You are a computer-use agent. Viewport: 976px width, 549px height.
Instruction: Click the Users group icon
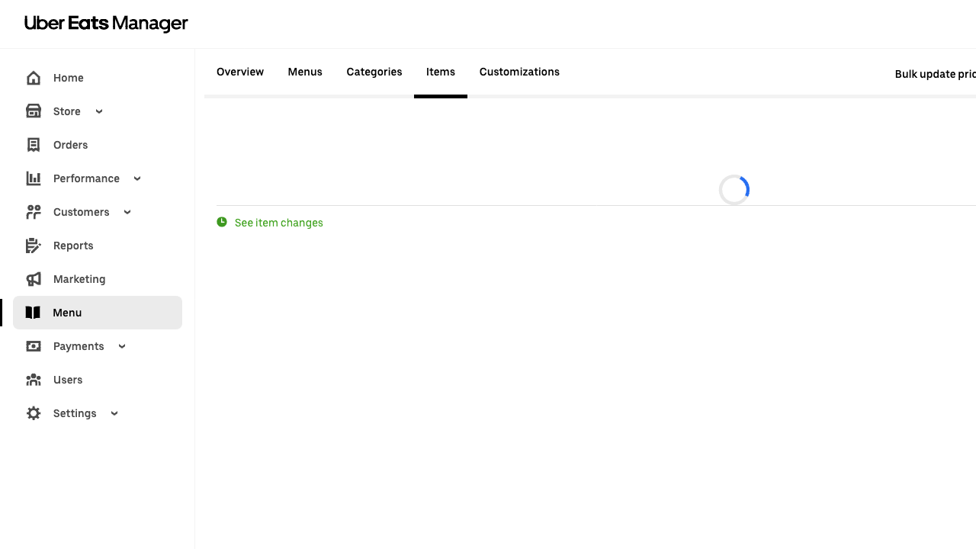pos(34,380)
